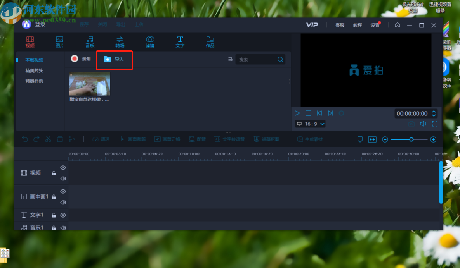Select the 醋溜白菜 video thumbnail
The height and width of the screenshot is (268, 460).
coord(89,84)
